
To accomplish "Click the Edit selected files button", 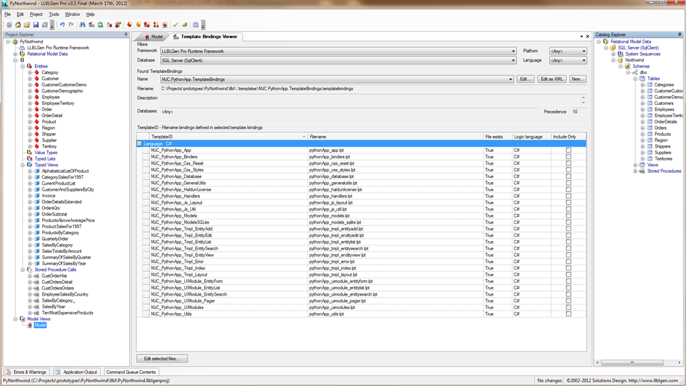I will tap(162, 359).
